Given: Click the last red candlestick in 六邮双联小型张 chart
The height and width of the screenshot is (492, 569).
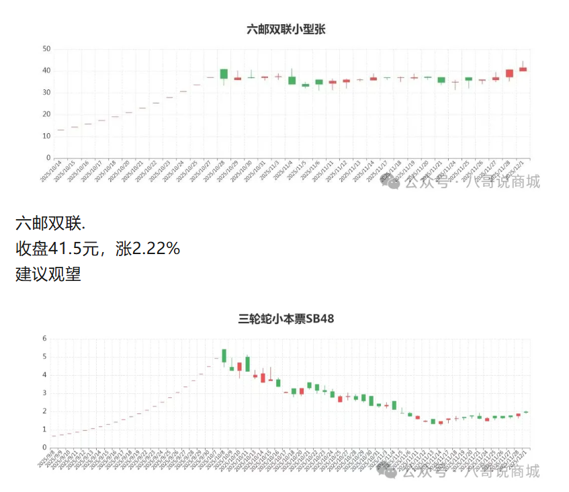Looking at the screenshot, I should point(523,69).
